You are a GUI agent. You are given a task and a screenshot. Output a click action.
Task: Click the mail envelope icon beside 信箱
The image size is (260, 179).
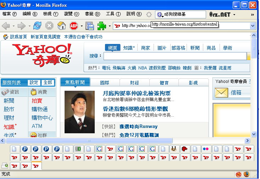[x=221, y=93]
